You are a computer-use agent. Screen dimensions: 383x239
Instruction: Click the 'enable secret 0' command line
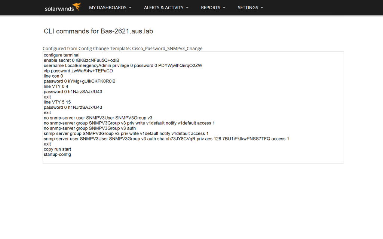pos(81,60)
